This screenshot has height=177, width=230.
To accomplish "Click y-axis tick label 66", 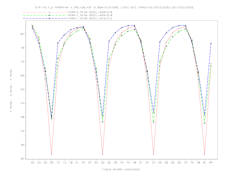I will (x=23, y=76).
